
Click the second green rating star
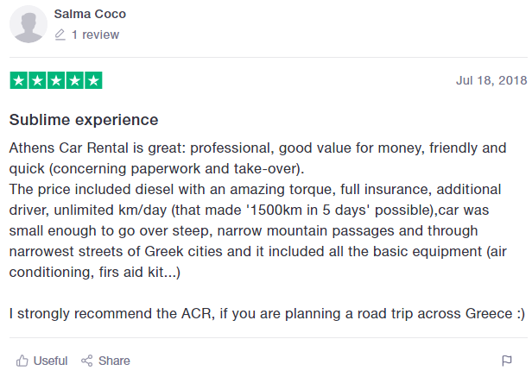click(x=37, y=81)
